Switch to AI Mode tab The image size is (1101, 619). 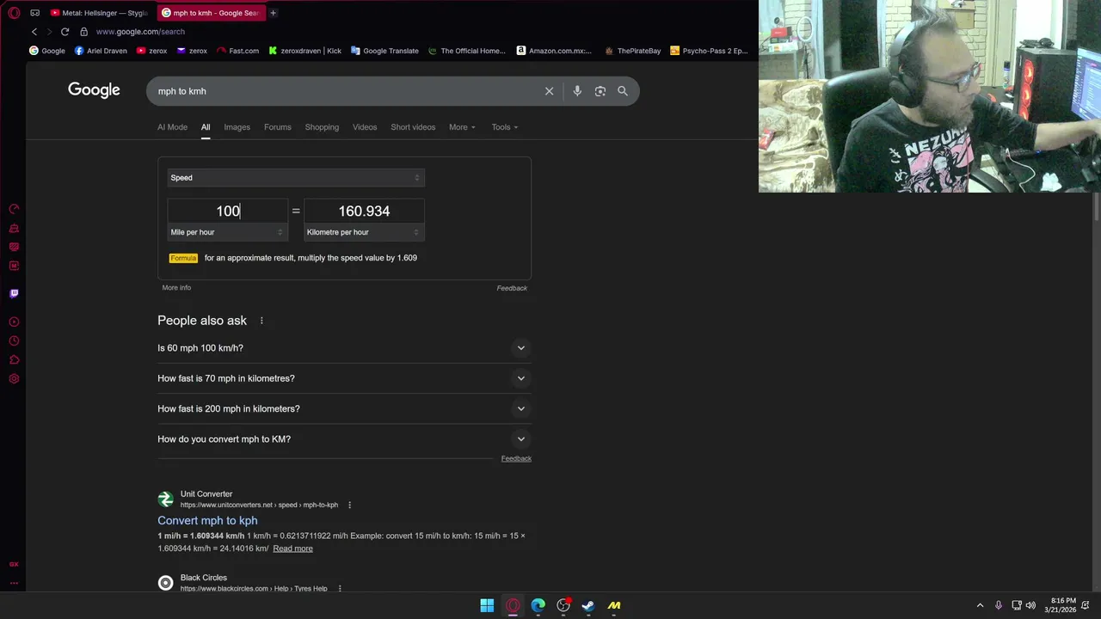pos(172,127)
